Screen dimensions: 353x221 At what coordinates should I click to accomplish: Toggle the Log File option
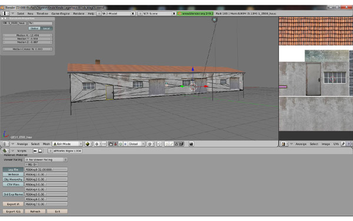point(13,170)
